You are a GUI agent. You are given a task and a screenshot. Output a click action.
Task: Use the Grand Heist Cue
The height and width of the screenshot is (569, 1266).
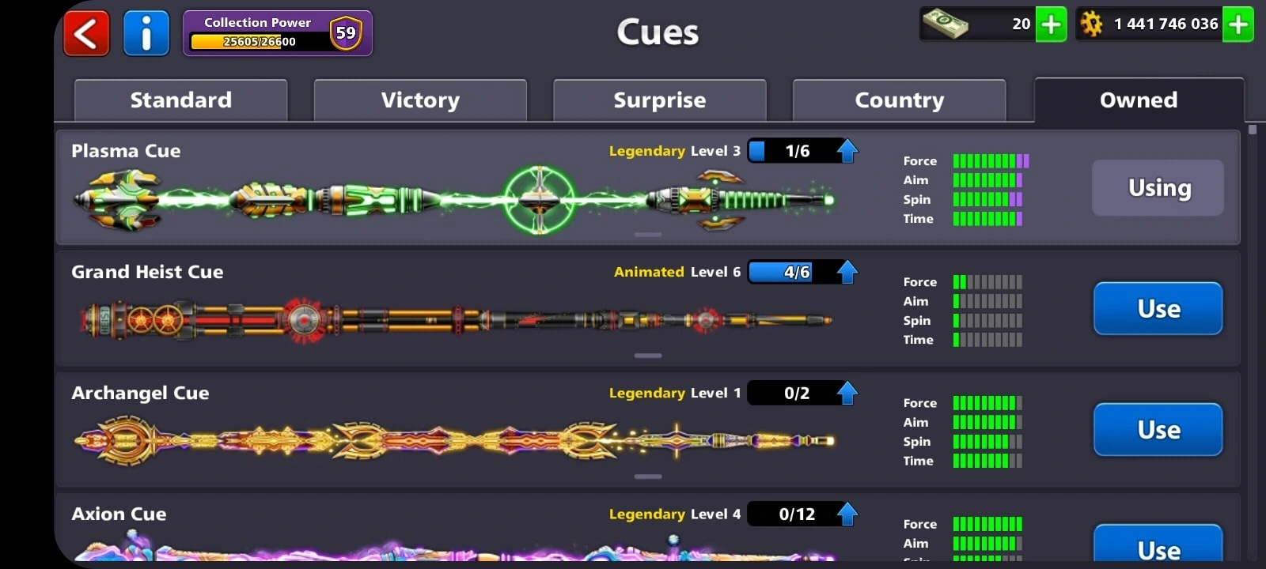tap(1158, 308)
